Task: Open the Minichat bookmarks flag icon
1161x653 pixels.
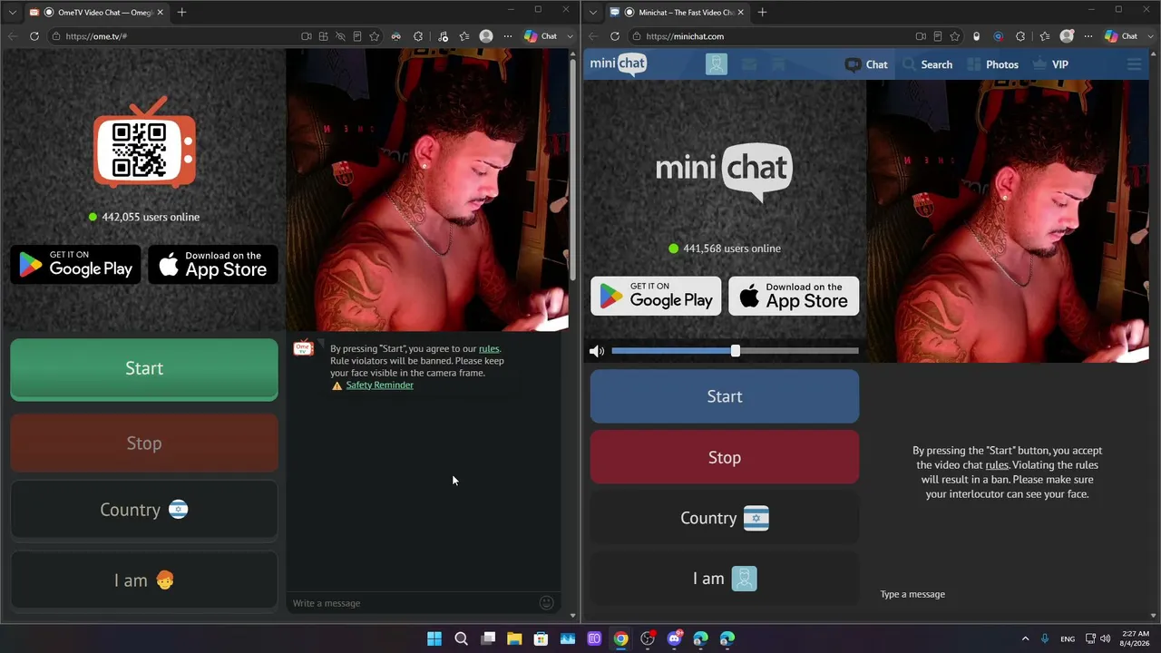Action: tap(777, 64)
